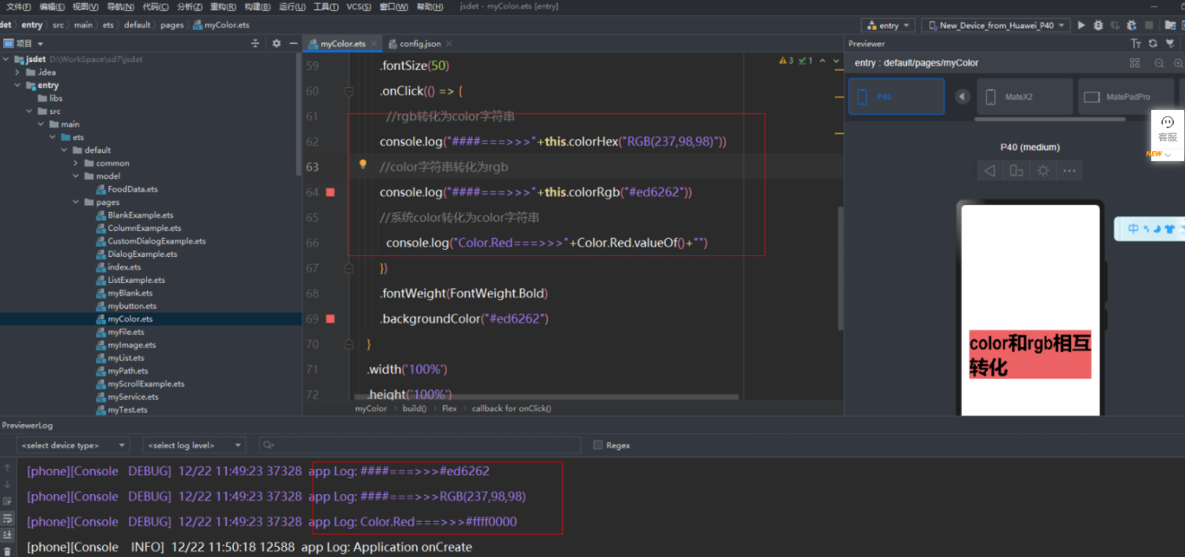Select the MatePadPro preview device
The height and width of the screenshot is (557, 1185).
1126,97
